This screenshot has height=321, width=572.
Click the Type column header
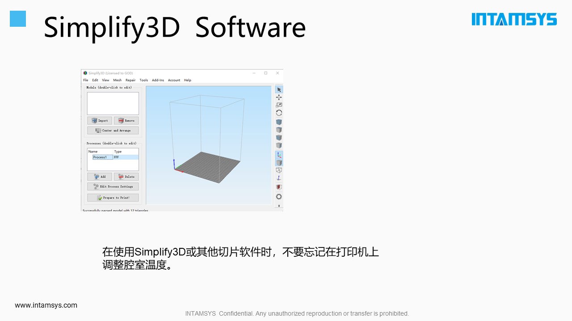click(x=118, y=152)
